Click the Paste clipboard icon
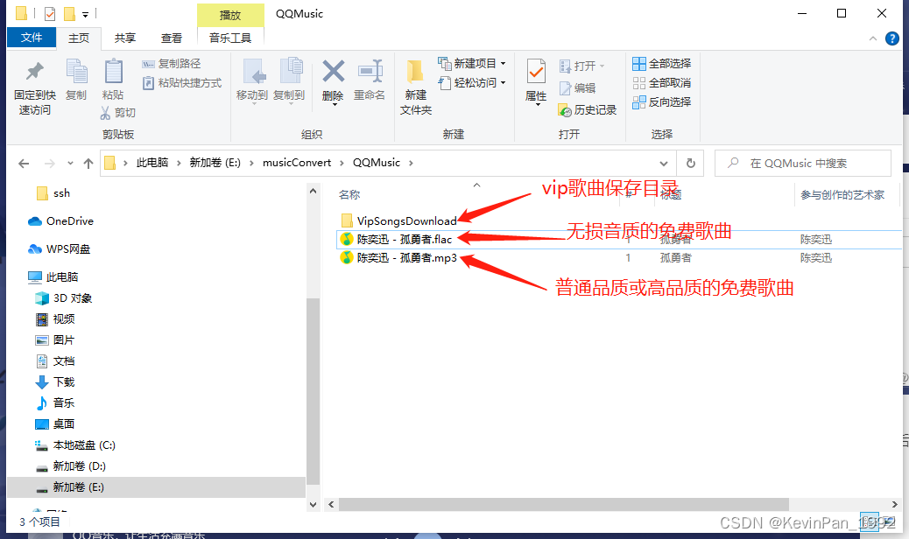909x539 pixels. click(113, 80)
